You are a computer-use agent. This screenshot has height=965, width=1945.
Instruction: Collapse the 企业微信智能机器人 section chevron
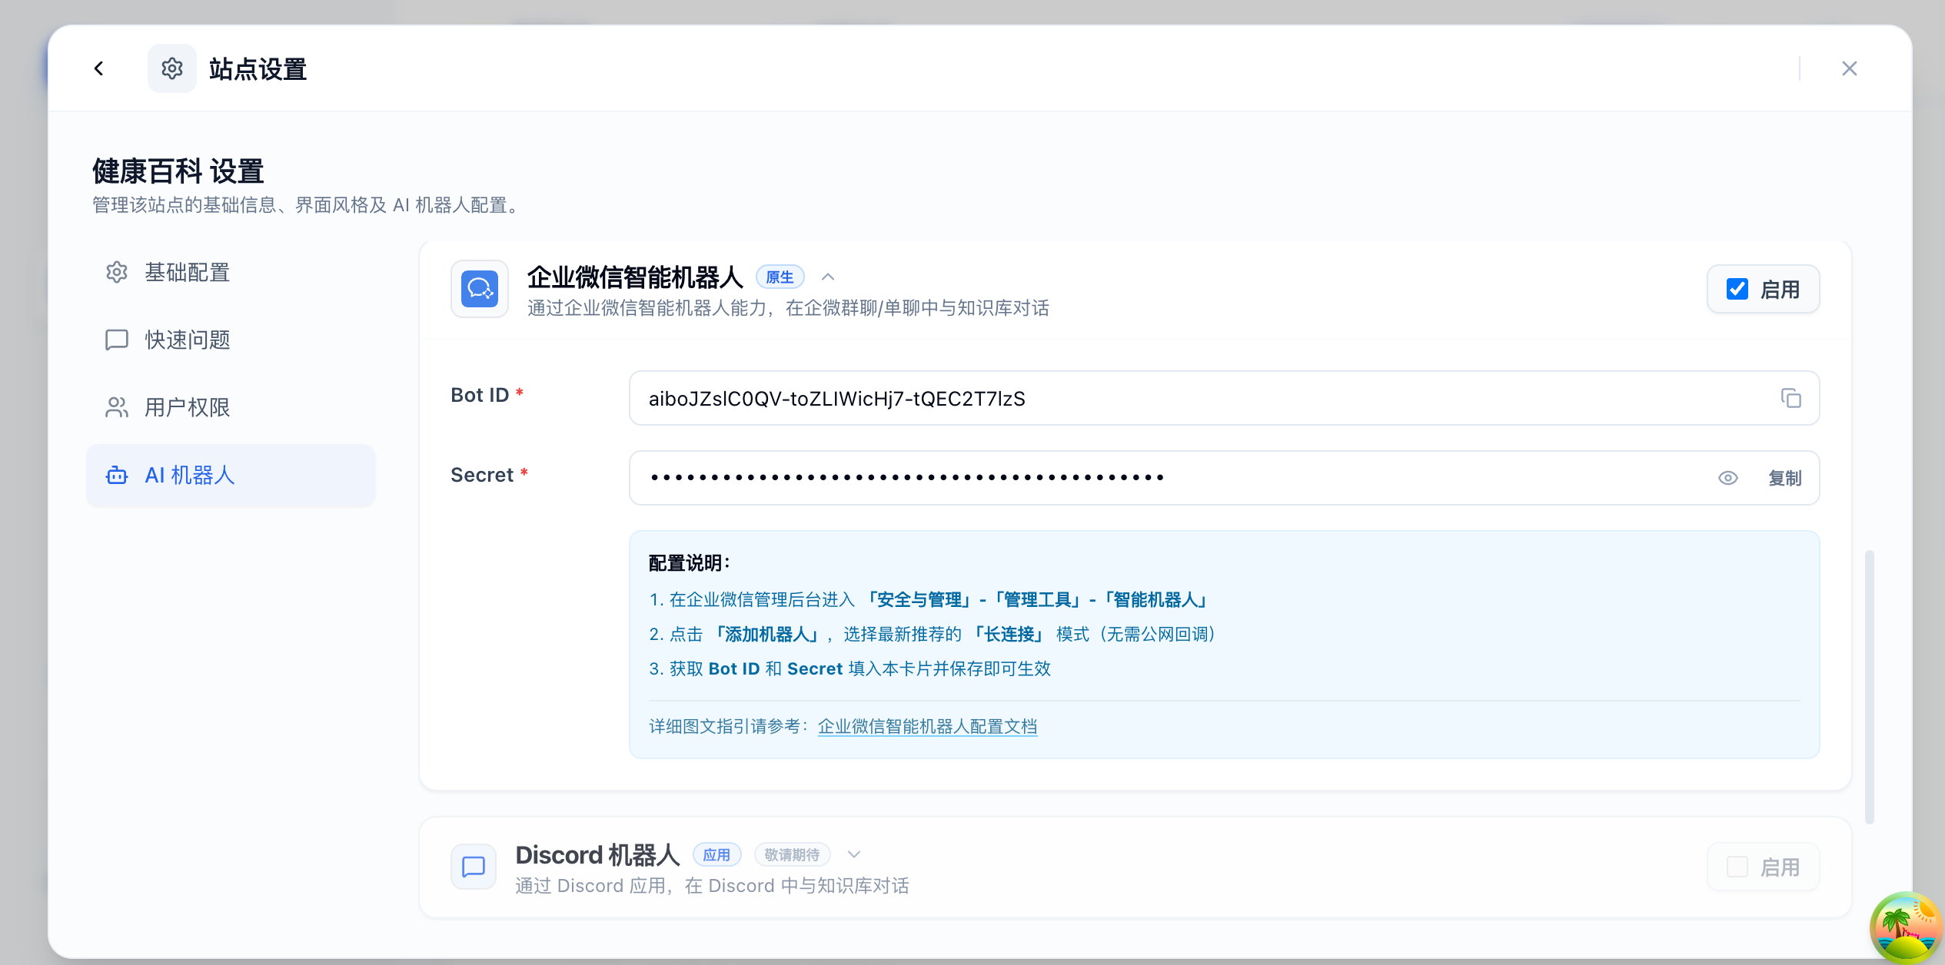[828, 277]
